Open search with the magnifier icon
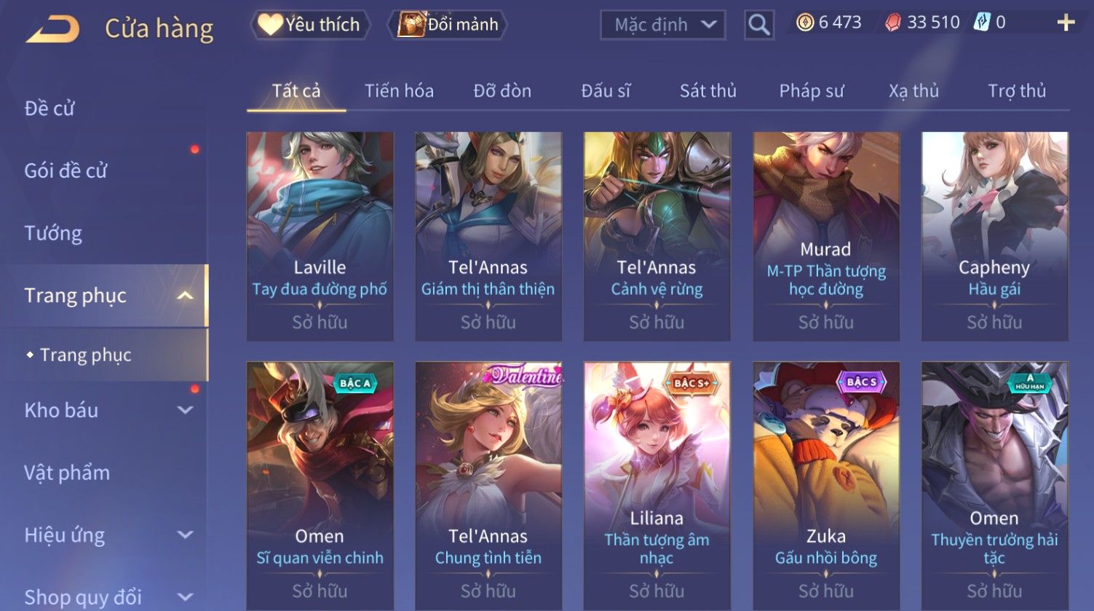Viewport: 1094px width, 611px height. coord(758,25)
